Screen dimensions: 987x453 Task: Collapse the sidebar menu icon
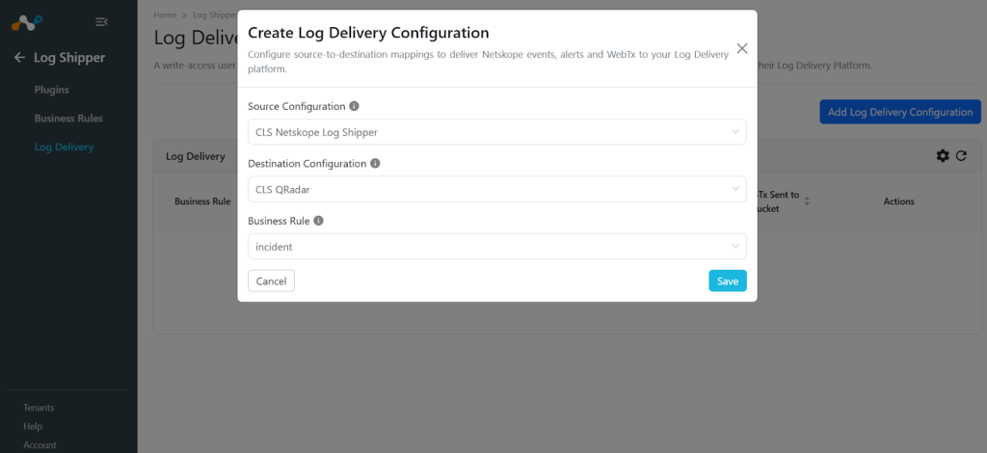coord(101,22)
